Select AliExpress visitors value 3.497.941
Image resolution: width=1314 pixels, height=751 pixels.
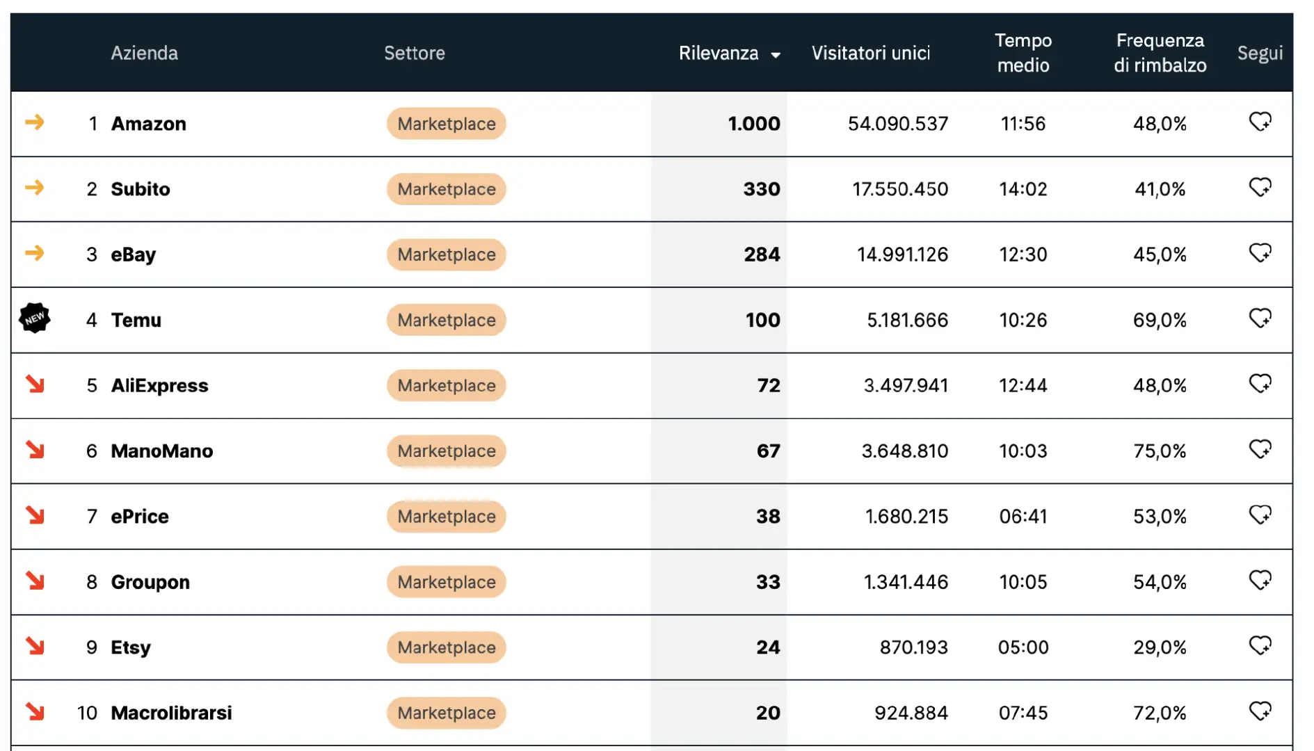[x=906, y=385]
